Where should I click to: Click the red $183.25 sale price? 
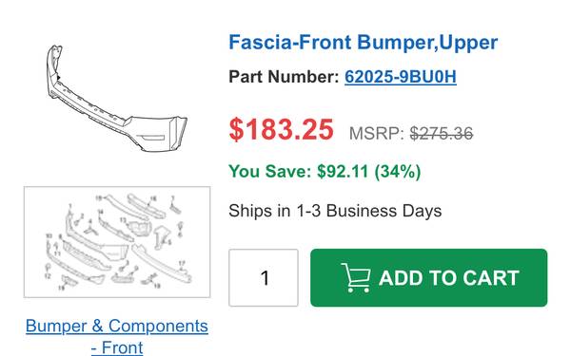pyautogui.click(x=281, y=129)
